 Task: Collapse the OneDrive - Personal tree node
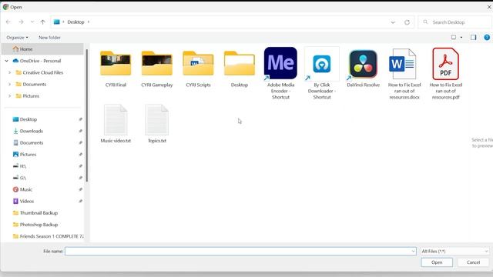7,61
